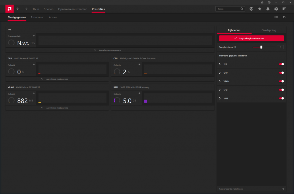Add metric with GPU Gebruik plus
This screenshot has height=194, width=294.
pyautogui.click(x=34, y=64)
